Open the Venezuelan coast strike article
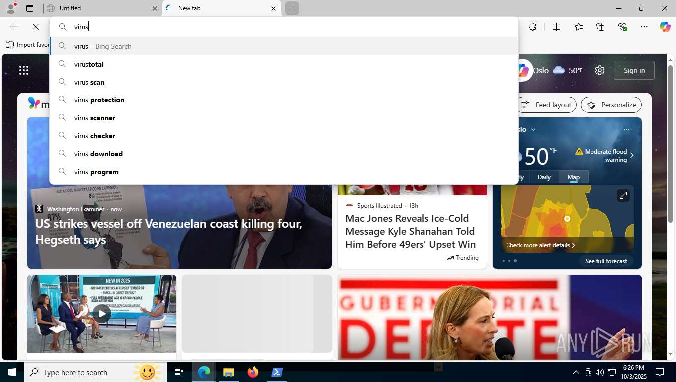The height and width of the screenshot is (382, 676). click(169, 231)
